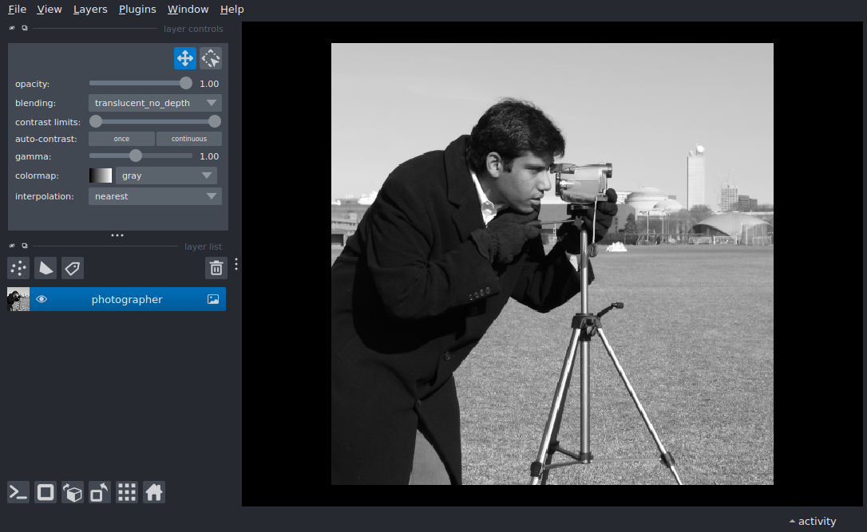Select the transform mode tool
Image resolution: width=867 pixels, height=532 pixels.
211,58
